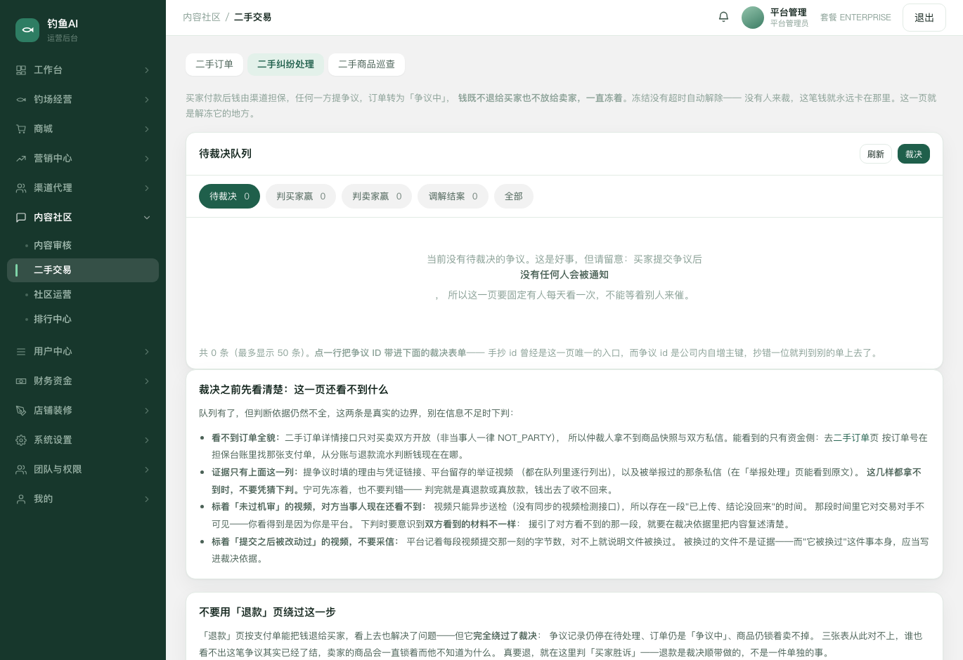Click the 商城 shopping cart icon
963x660 pixels.
click(21, 129)
